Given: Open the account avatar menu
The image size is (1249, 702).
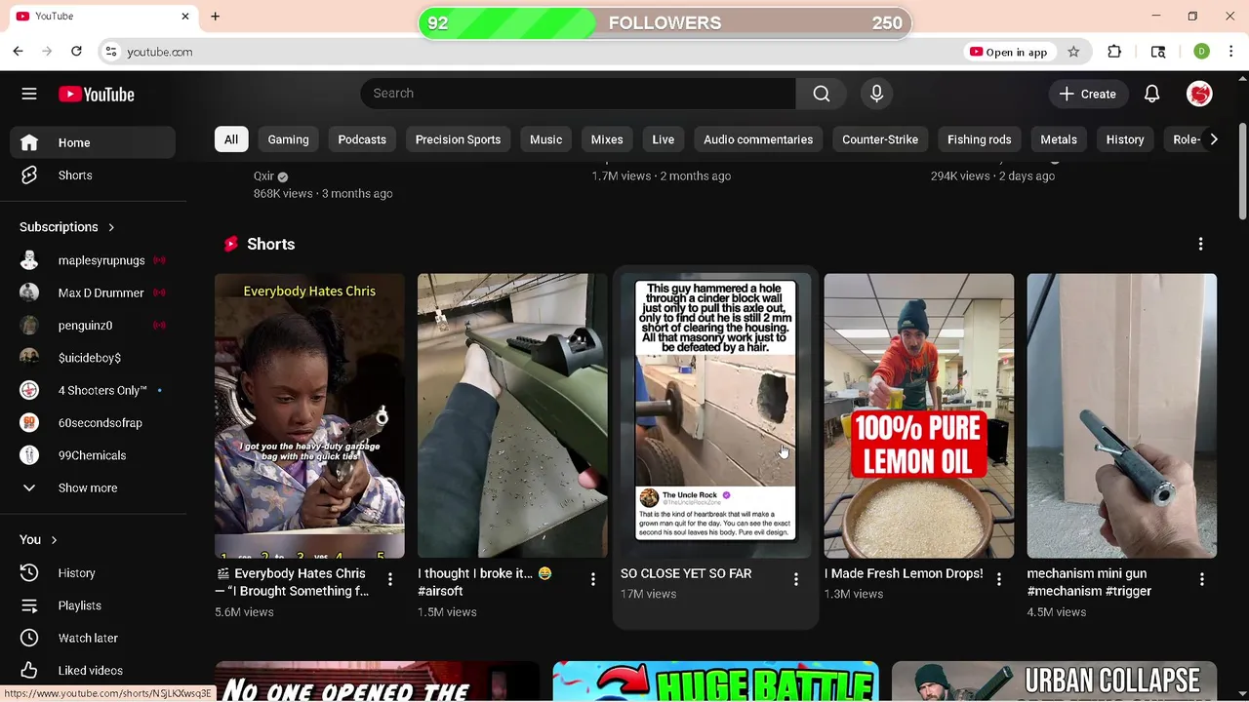Looking at the screenshot, I should (1199, 94).
